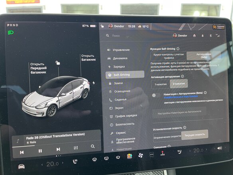
Task: Open the charge port lightning icon
Action: 94,83
